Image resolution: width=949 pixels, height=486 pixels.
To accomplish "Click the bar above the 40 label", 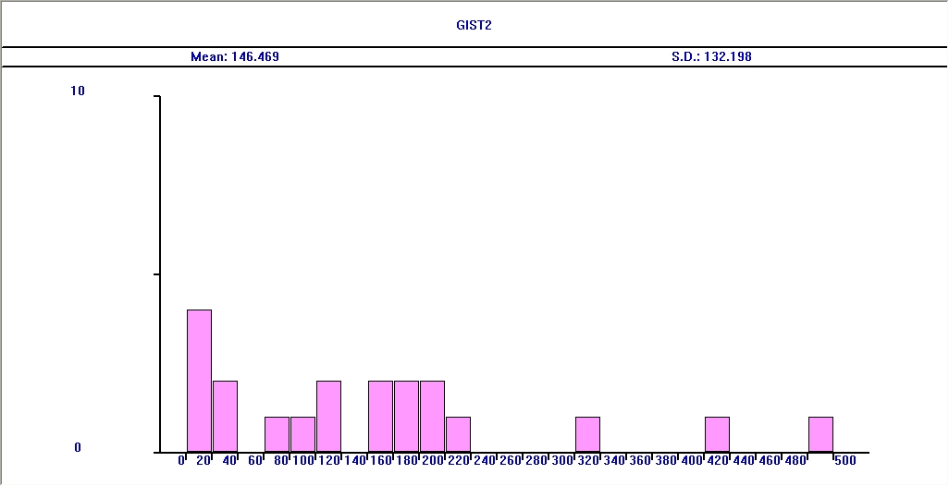I will tap(226, 416).
